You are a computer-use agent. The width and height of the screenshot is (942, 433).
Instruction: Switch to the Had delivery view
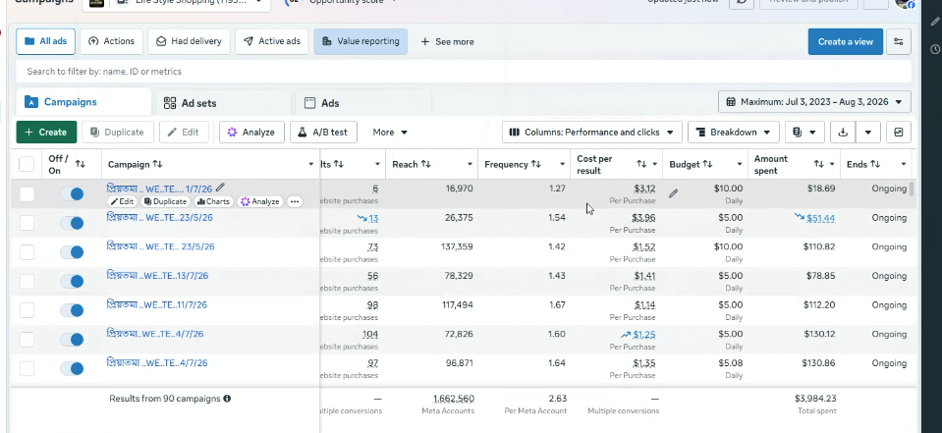(x=189, y=41)
